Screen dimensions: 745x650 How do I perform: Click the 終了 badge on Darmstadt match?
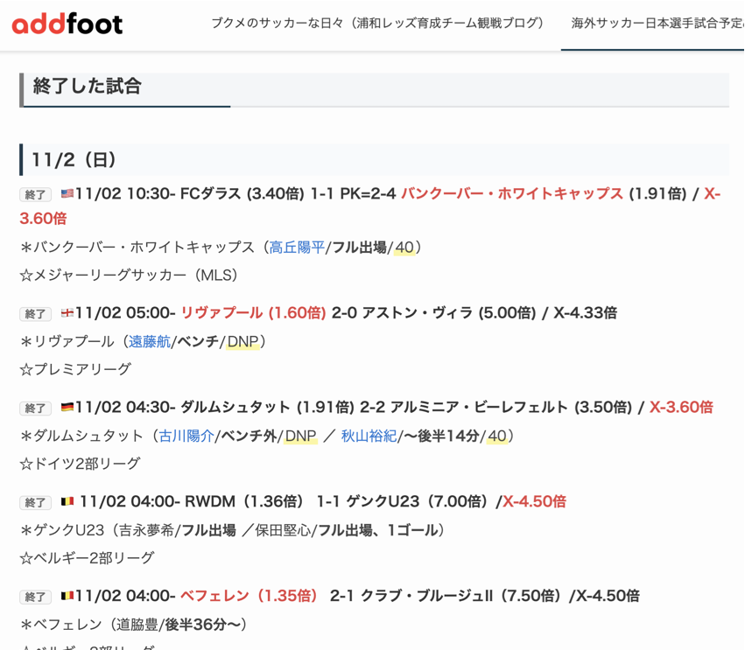coord(36,409)
